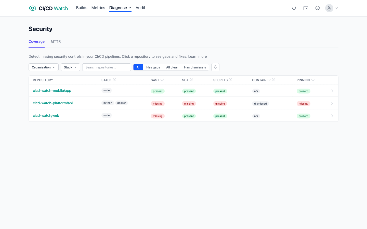Click the REPOSITORY column header
Image resolution: width=367 pixels, height=229 pixels.
coord(43,80)
